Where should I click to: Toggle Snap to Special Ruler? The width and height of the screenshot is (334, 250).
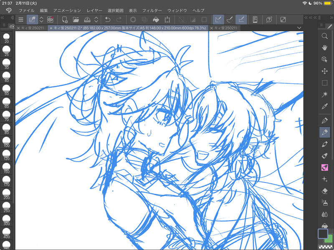230,20
